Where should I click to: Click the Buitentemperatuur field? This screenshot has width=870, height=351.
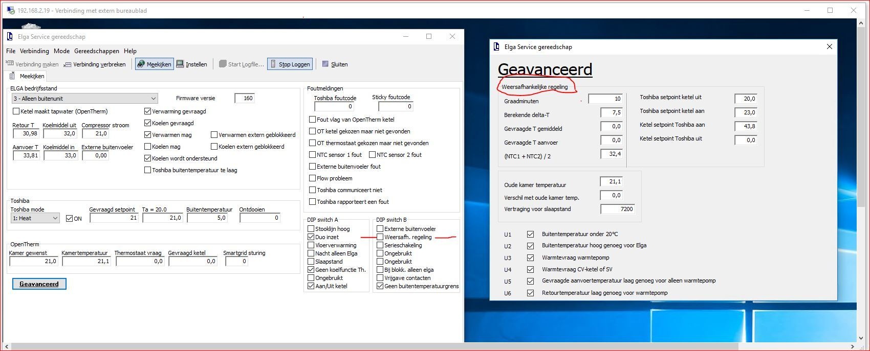pyautogui.click(x=208, y=218)
